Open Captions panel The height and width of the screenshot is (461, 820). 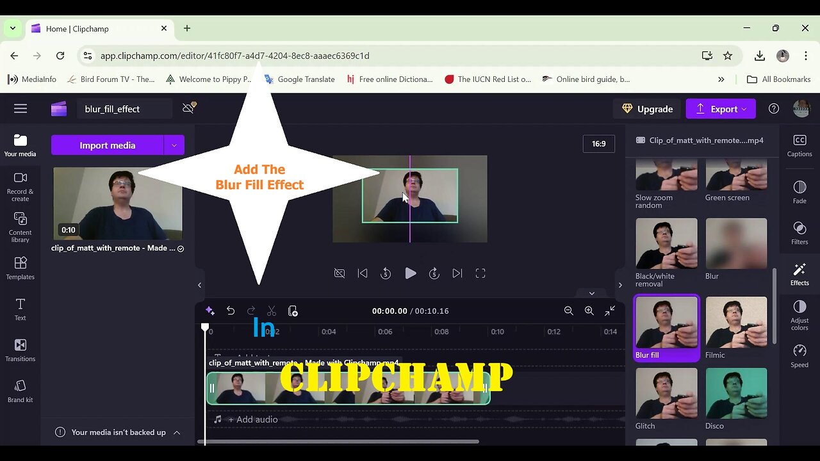point(799,145)
